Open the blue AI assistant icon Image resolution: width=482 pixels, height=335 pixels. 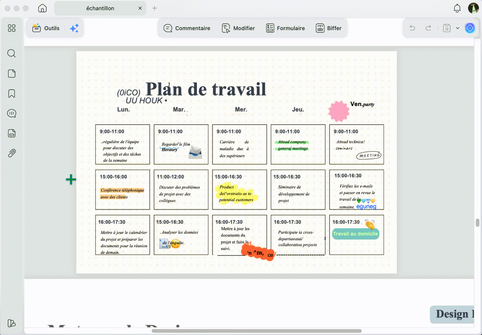click(470, 28)
